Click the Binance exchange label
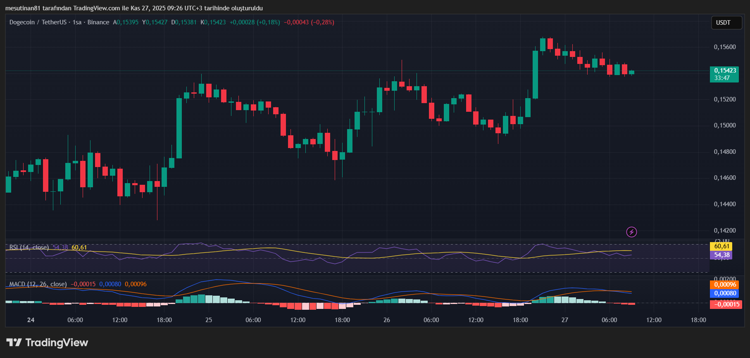Screen dimensions: 750x358 click(98, 22)
